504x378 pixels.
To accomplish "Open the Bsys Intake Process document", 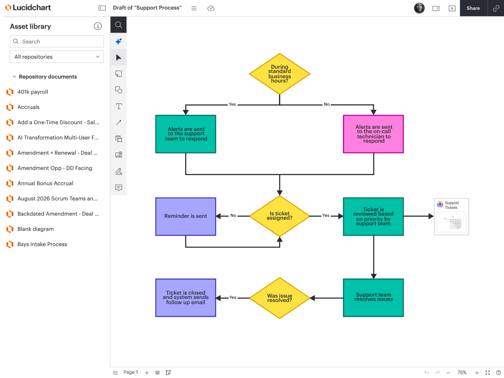I will 42,244.
